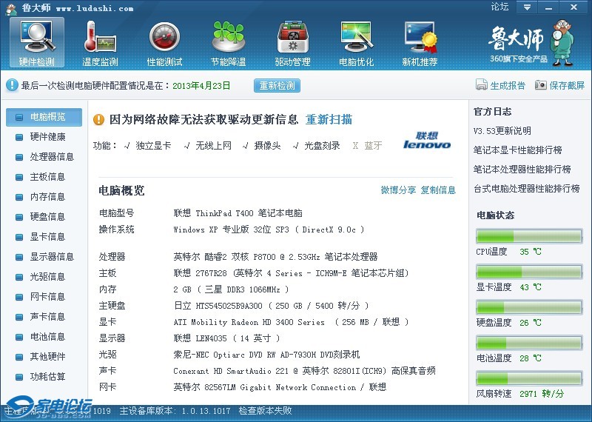Click the 论坛 forum link in title bar
The image size is (592, 422).
(x=499, y=7)
